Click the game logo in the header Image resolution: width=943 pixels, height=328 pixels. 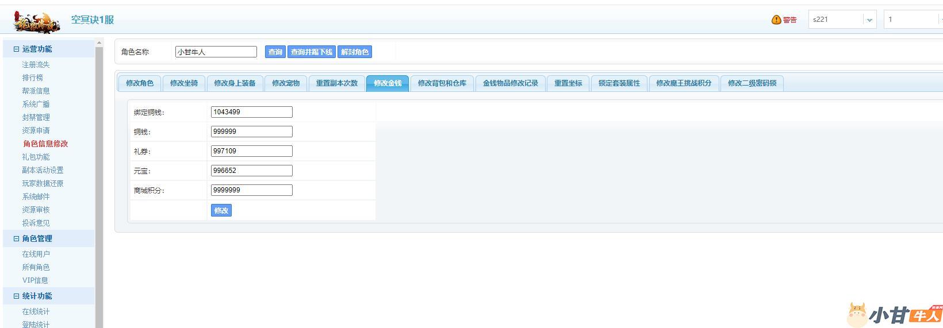point(37,21)
